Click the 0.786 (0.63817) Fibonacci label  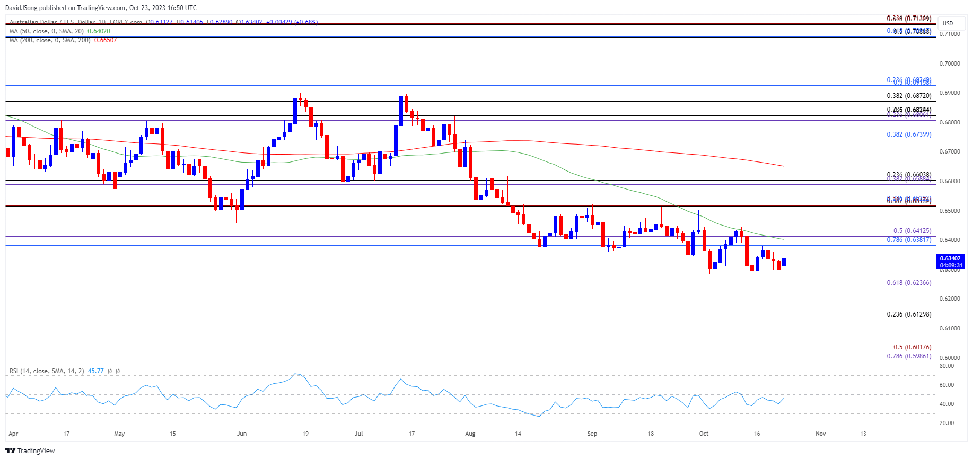coord(909,240)
